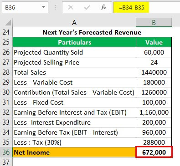Select the 'Projected Selling Price' cell

point(74,62)
